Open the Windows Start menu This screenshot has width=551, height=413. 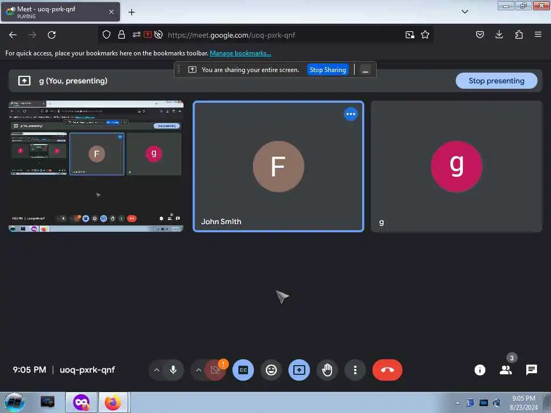point(15,402)
